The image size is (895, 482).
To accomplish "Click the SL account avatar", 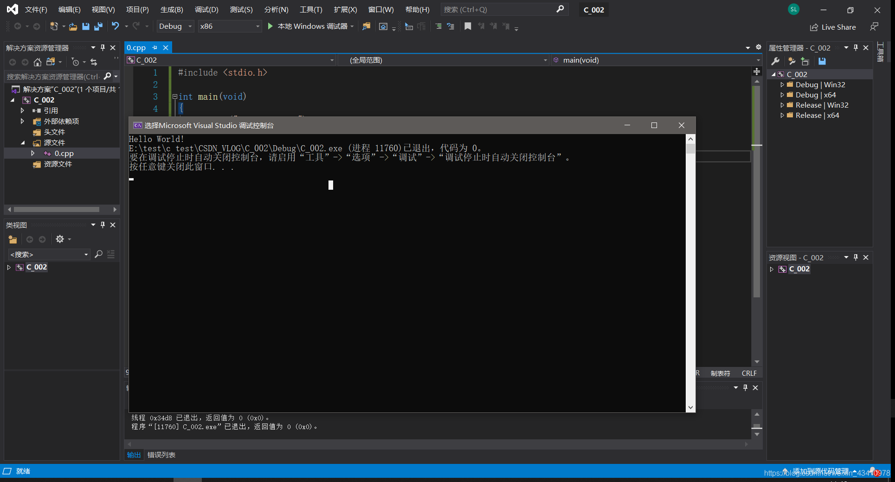I will (794, 9).
